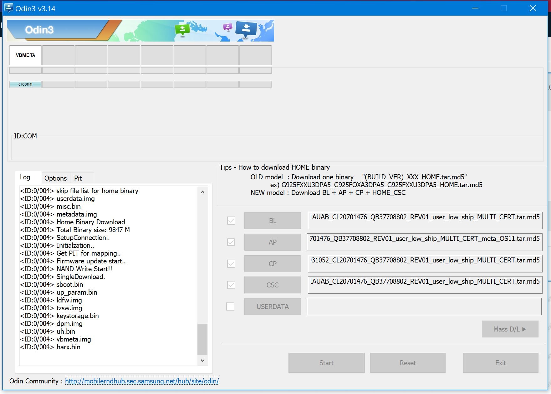The width and height of the screenshot is (551, 394).
Task: Toggle the CP checkbox
Action: coord(231,264)
